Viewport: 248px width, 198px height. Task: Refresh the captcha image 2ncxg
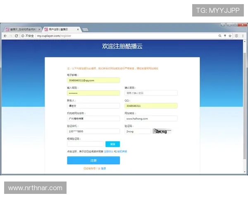pyautogui.click(x=162, y=131)
